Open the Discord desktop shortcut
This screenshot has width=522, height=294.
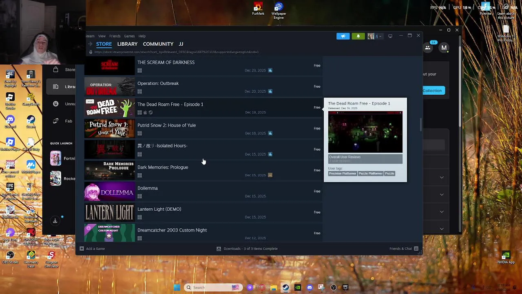10,121
